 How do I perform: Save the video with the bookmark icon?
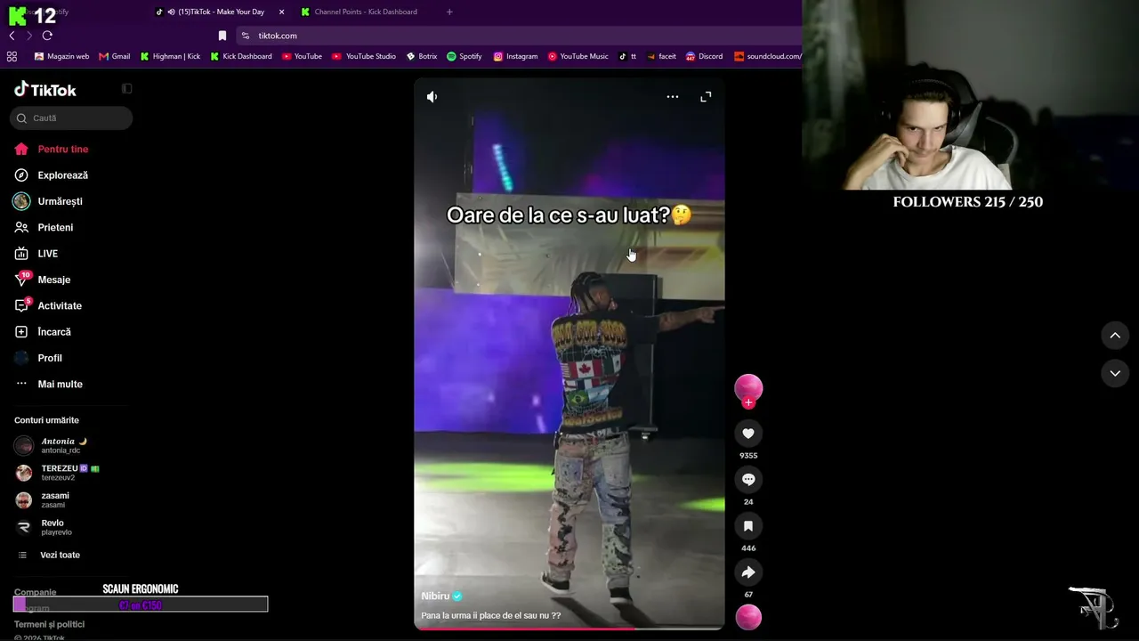(748, 526)
